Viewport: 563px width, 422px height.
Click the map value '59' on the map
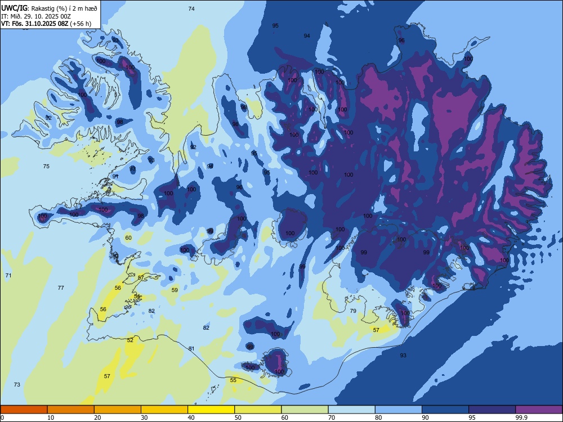175,290
